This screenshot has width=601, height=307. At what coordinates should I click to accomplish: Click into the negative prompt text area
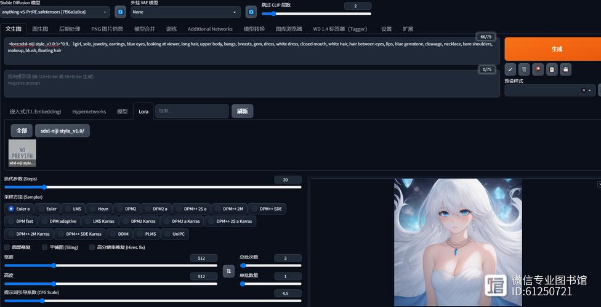click(x=252, y=84)
